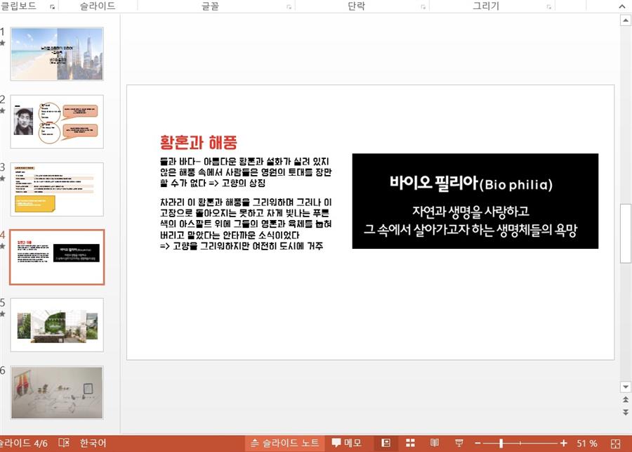
Task: Go to next slide with double-down arrow
Action: click(x=625, y=412)
